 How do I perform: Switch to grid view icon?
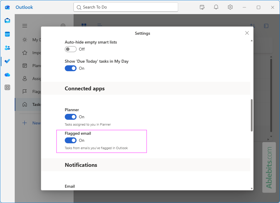[84, 25]
